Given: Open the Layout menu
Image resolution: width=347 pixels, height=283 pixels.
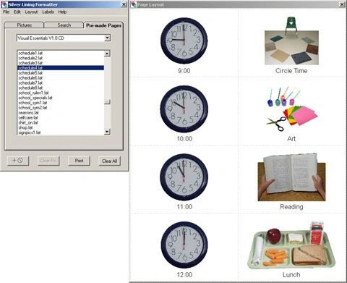Looking at the screenshot, I should point(31,12).
